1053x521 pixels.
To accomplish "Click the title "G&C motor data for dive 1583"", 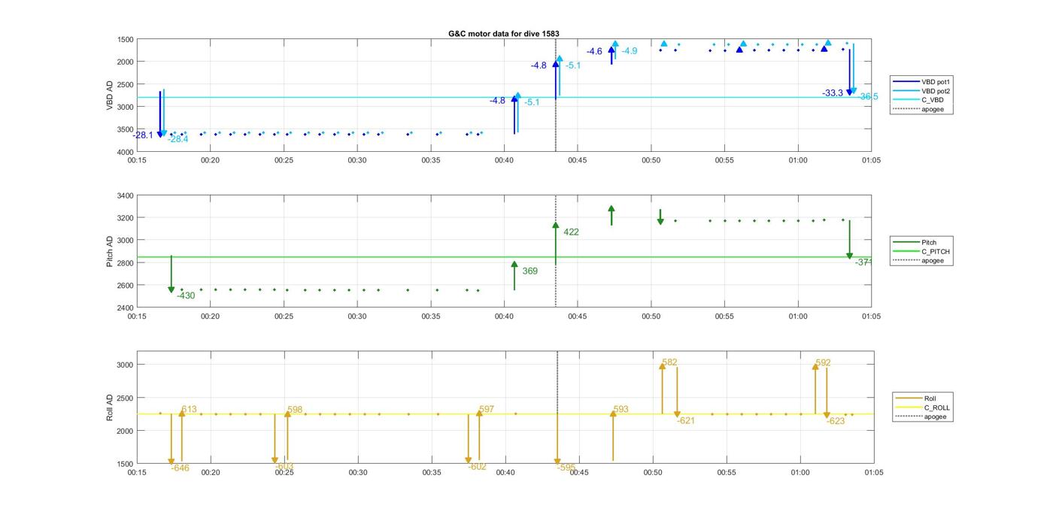I will 504,34.
